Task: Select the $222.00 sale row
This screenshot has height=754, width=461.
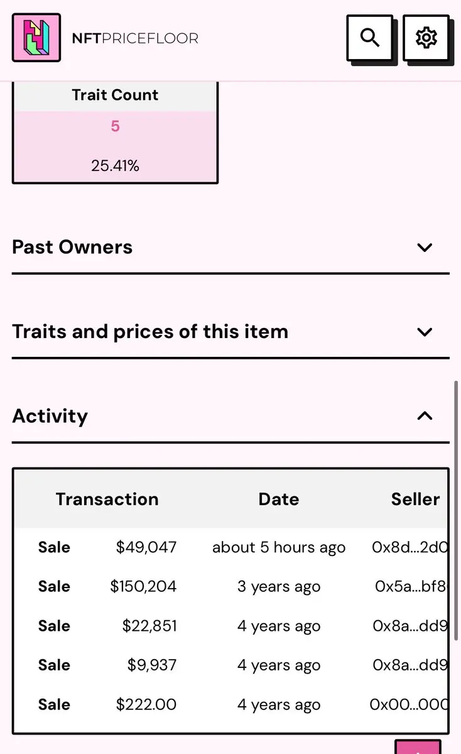Action: (x=230, y=705)
